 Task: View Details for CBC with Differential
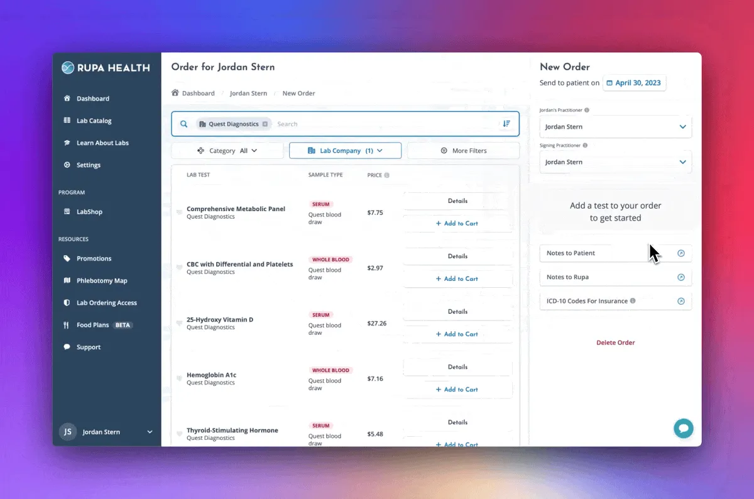coord(457,256)
